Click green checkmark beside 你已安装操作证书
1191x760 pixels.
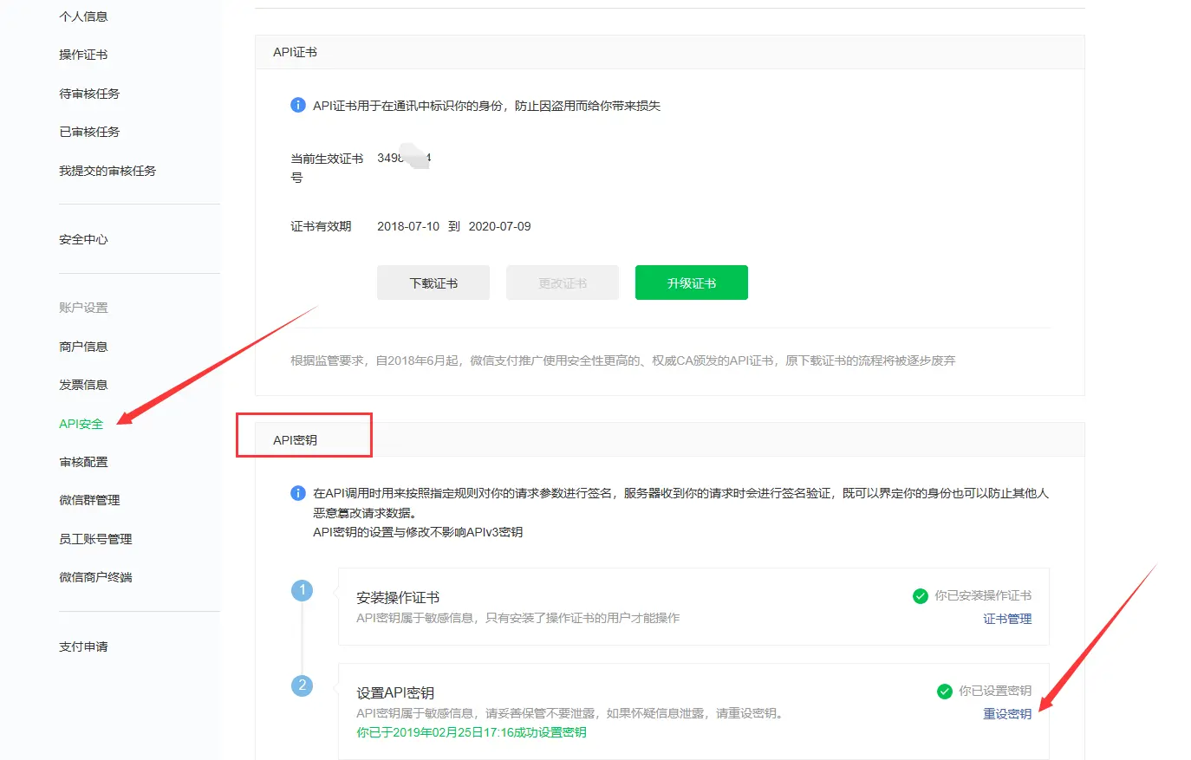[x=921, y=596]
